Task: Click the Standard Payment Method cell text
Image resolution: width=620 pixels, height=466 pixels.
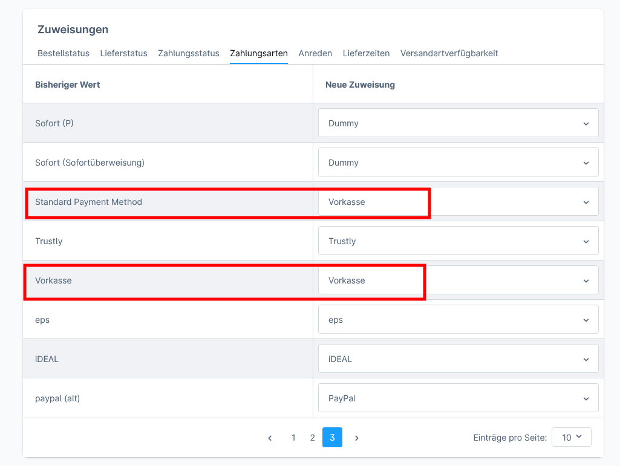Action: point(88,202)
